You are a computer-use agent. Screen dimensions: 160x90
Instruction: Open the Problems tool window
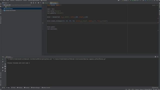(x=20, y=87)
